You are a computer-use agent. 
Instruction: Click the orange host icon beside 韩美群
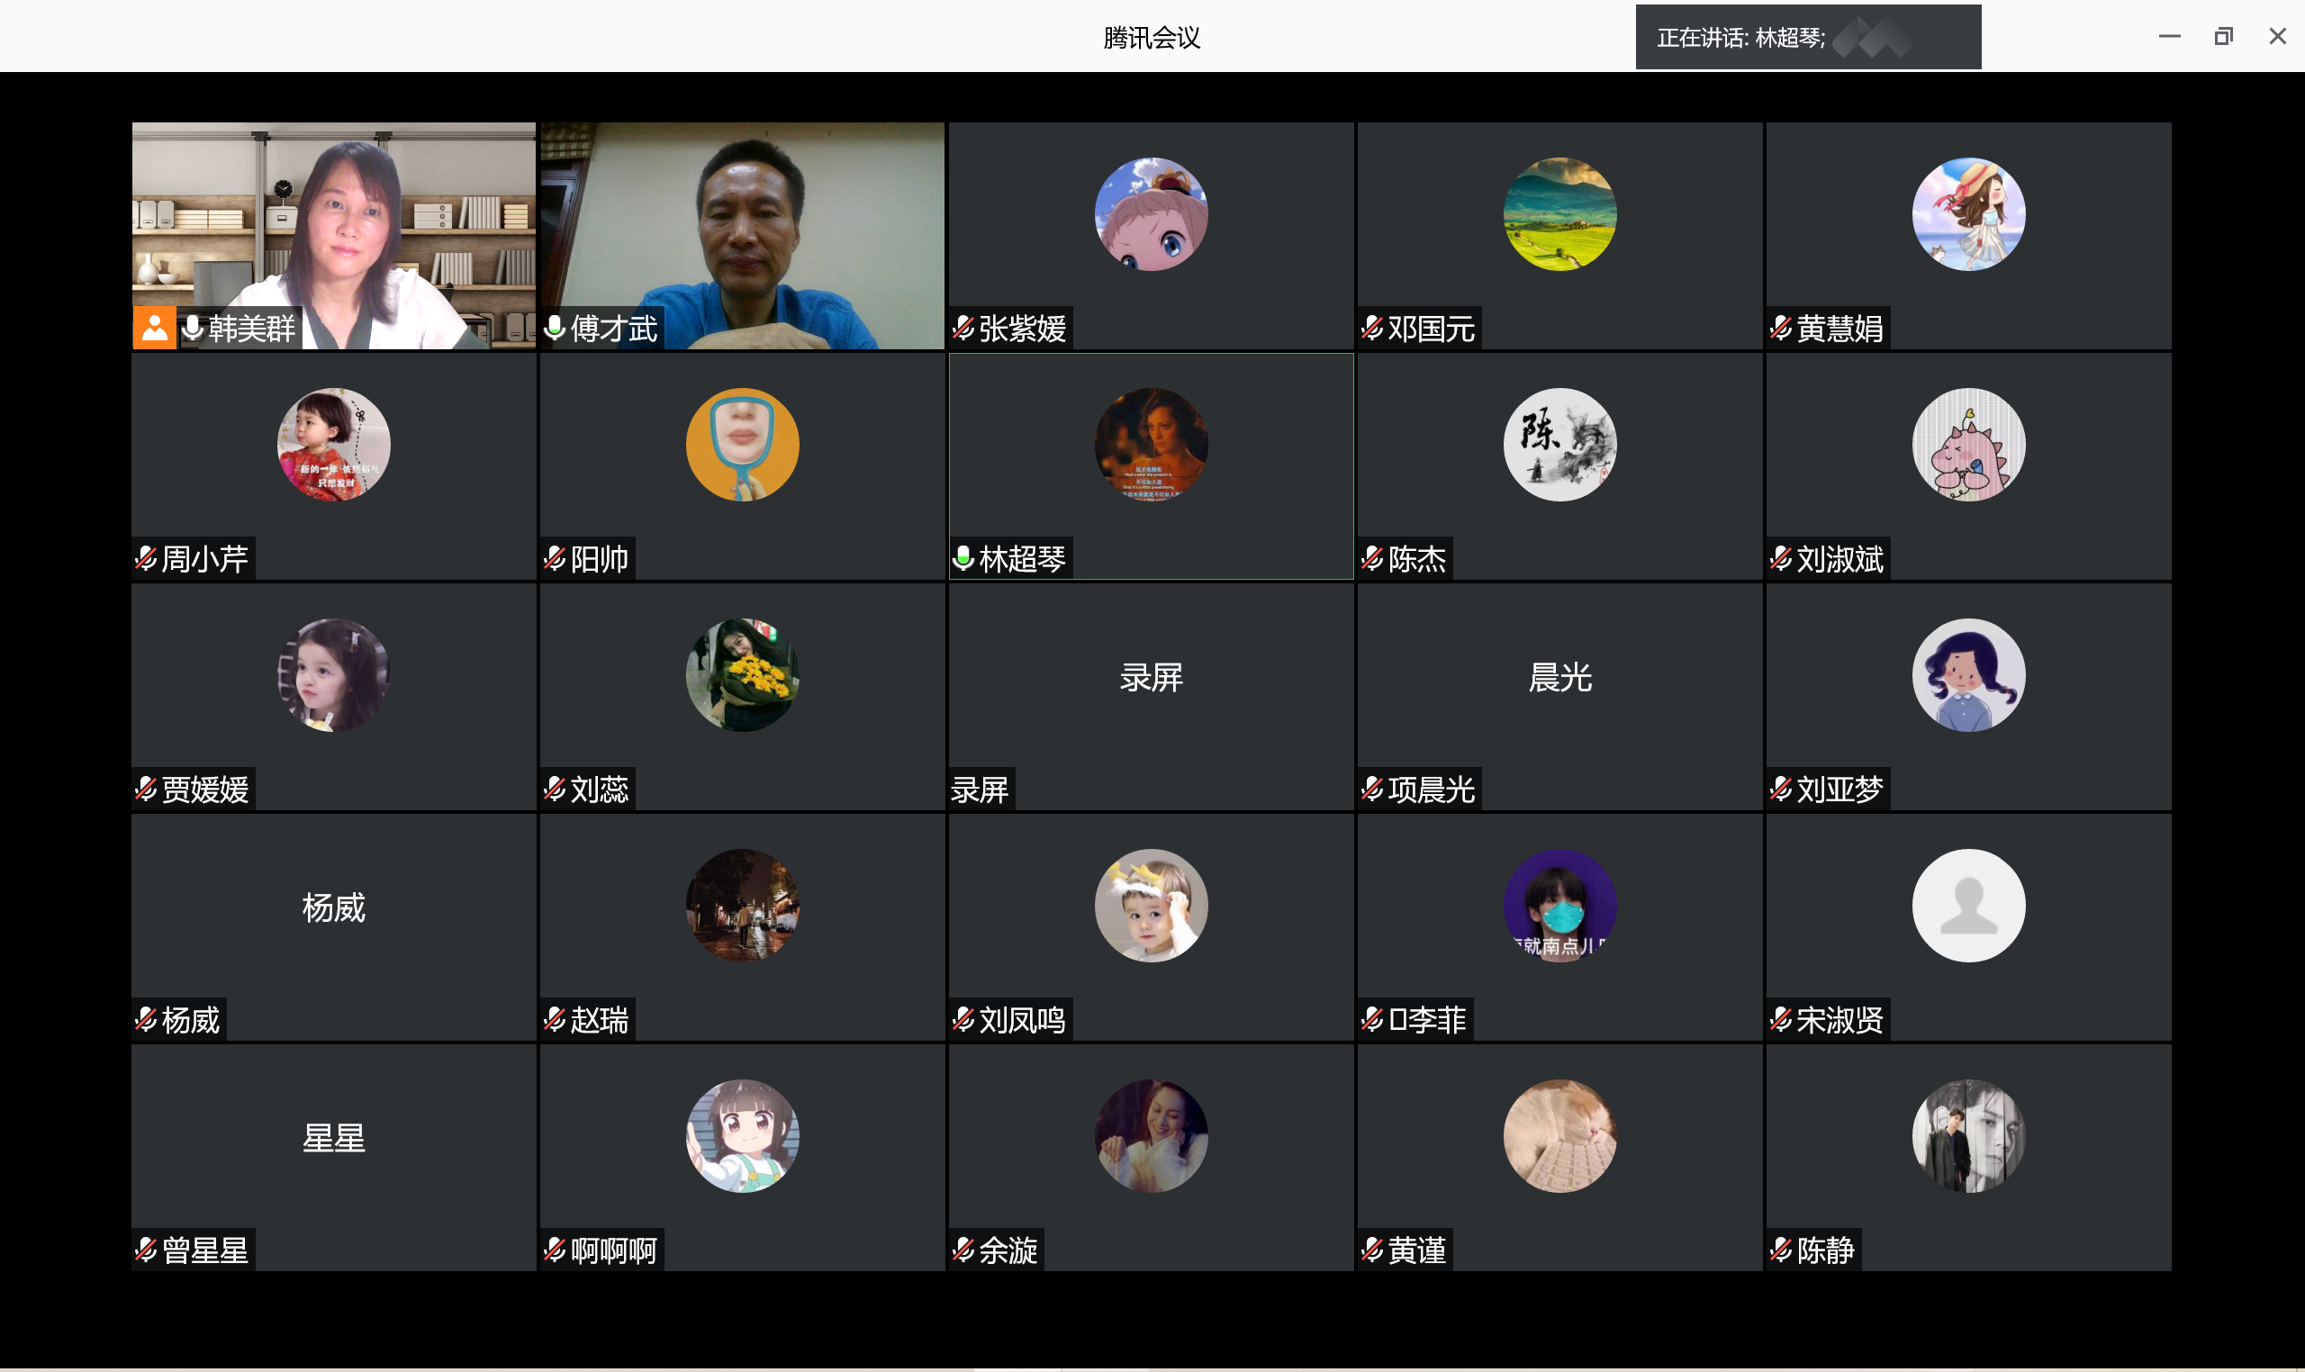click(154, 329)
